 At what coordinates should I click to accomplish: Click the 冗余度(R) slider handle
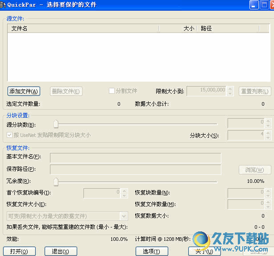pyautogui.click(x=56, y=182)
